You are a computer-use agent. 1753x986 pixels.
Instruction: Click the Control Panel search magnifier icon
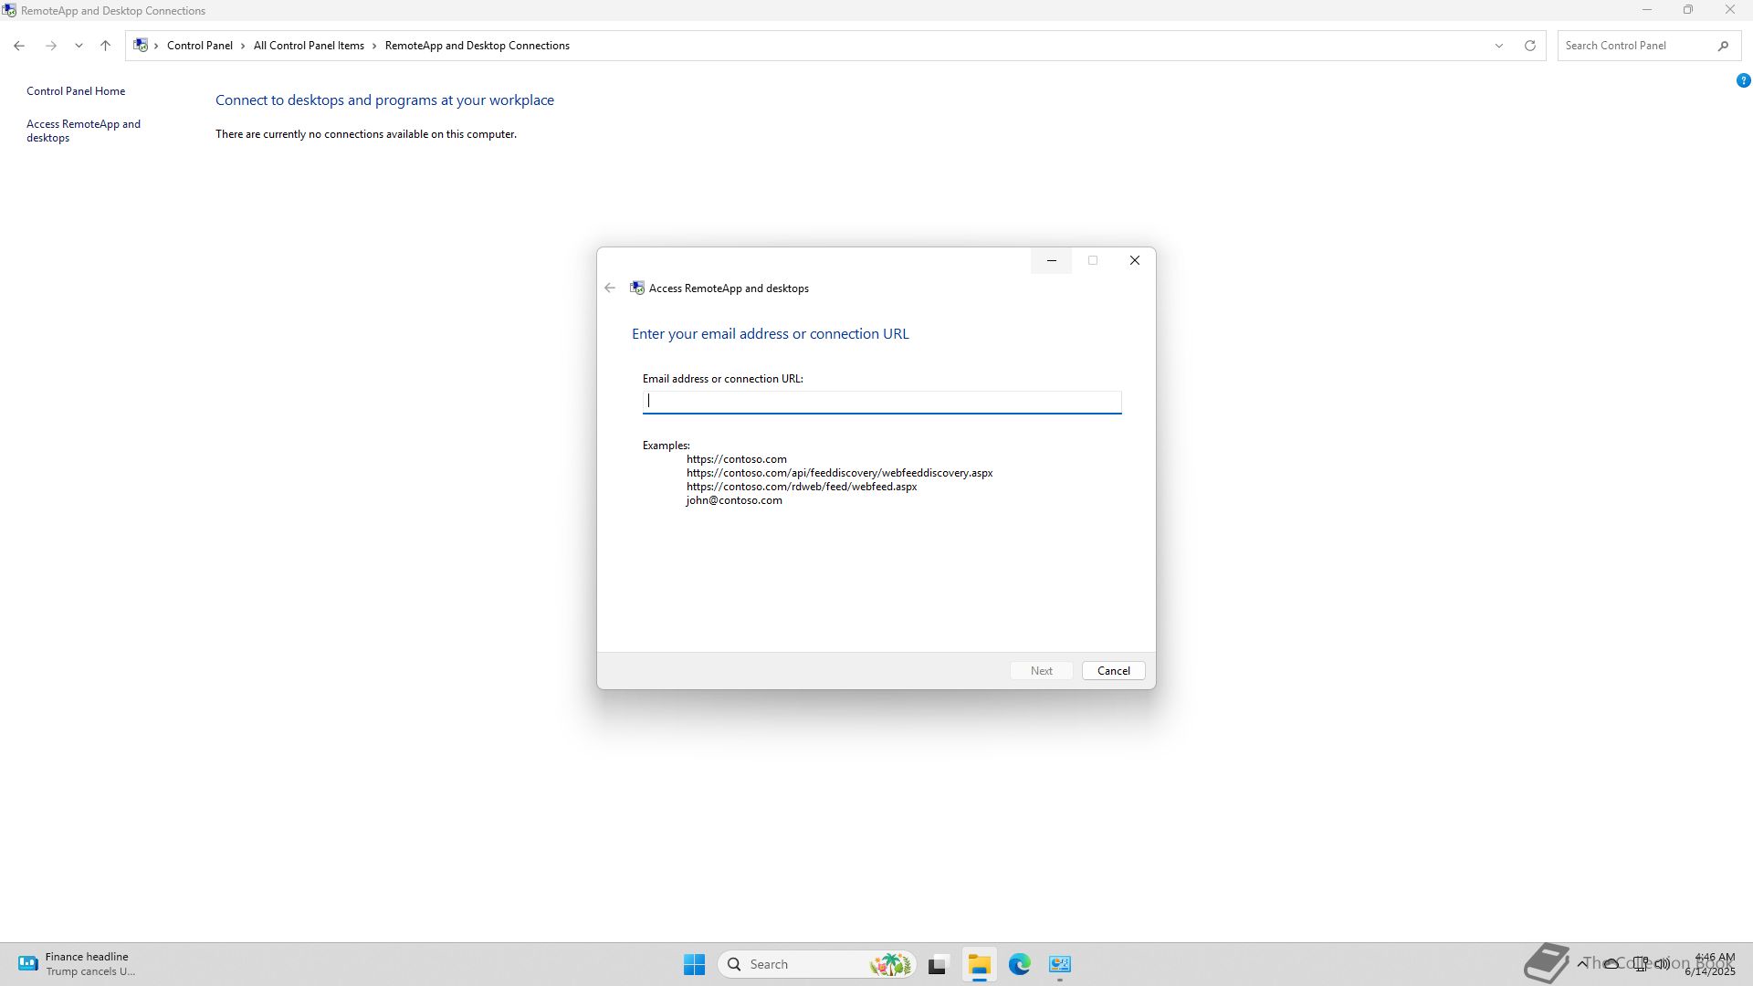click(1723, 46)
